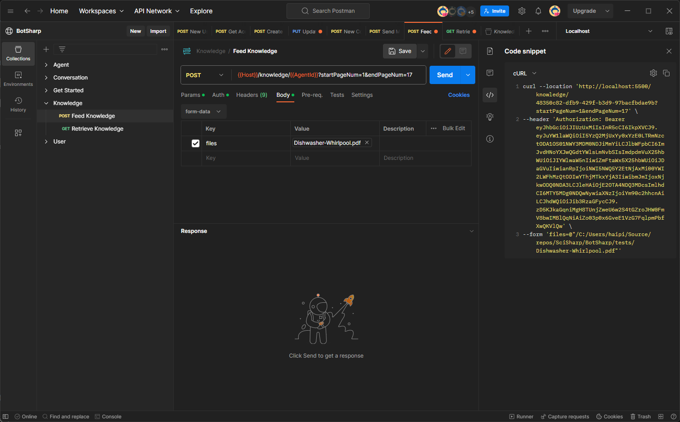
Task: Expand the Agent folder
Action: tap(46, 65)
